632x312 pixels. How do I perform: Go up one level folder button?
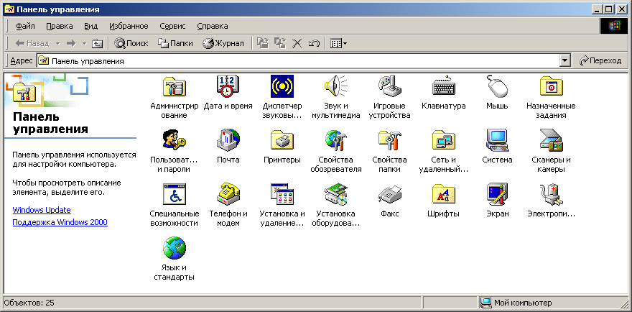(x=97, y=43)
